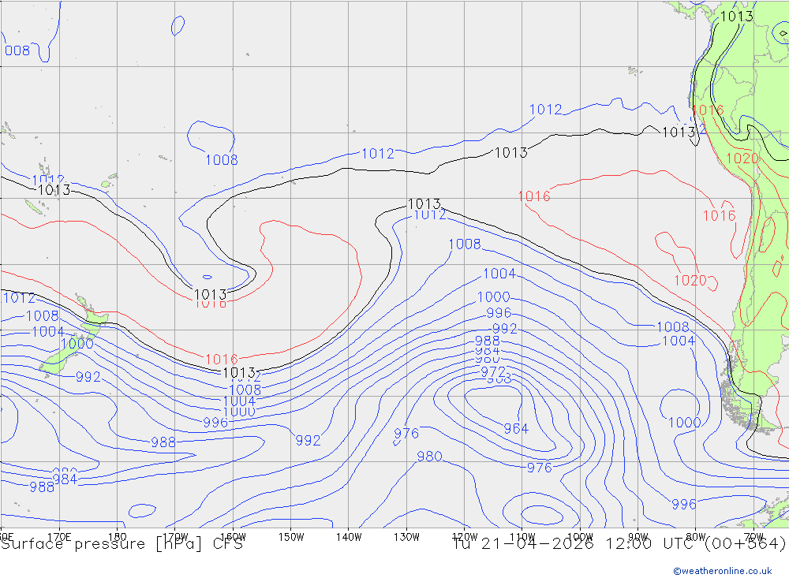Screen dimensions: 789x578
Task: Click the 1000 label west of Patagonia
Action: click(684, 422)
